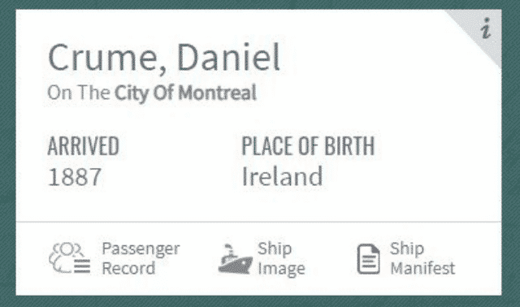Click the divider line above action links

click(x=258, y=221)
